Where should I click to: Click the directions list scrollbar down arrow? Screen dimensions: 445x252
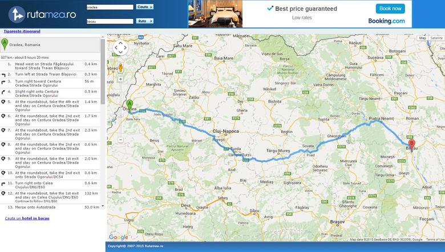pos(103,206)
